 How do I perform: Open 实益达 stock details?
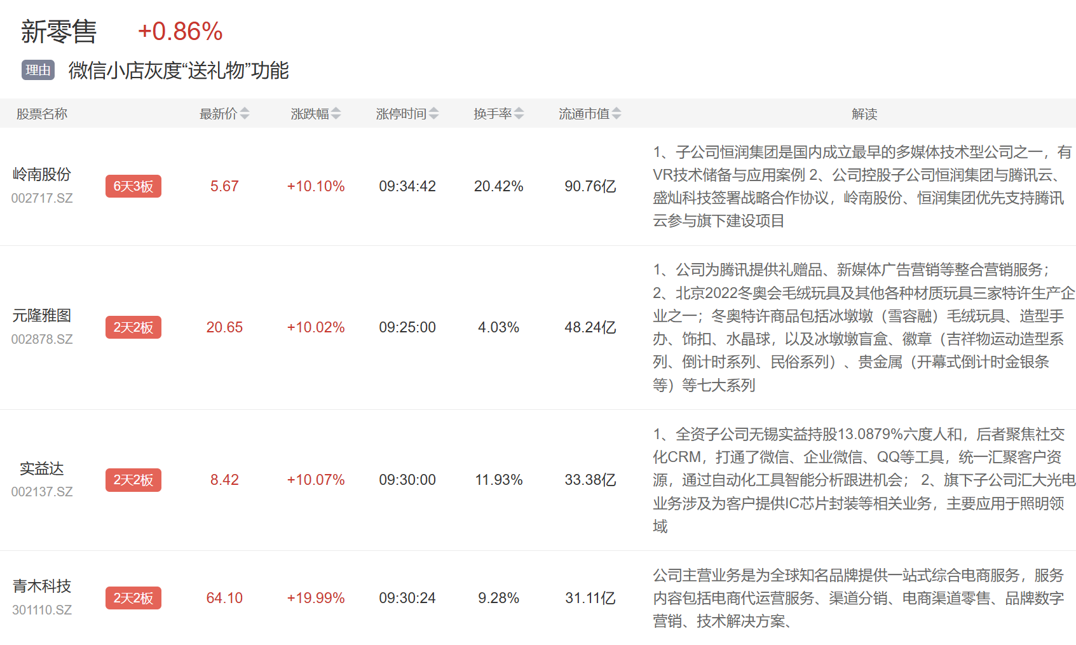click(x=42, y=468)
